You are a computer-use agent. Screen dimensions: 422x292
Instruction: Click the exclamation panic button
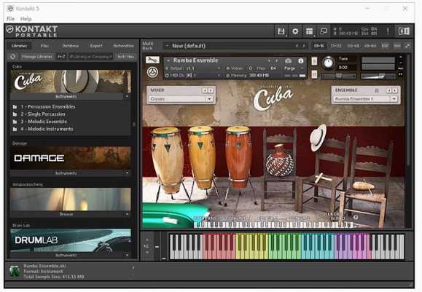point(388,31)
